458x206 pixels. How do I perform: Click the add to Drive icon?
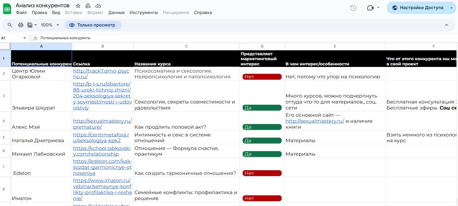coord(88,6)
